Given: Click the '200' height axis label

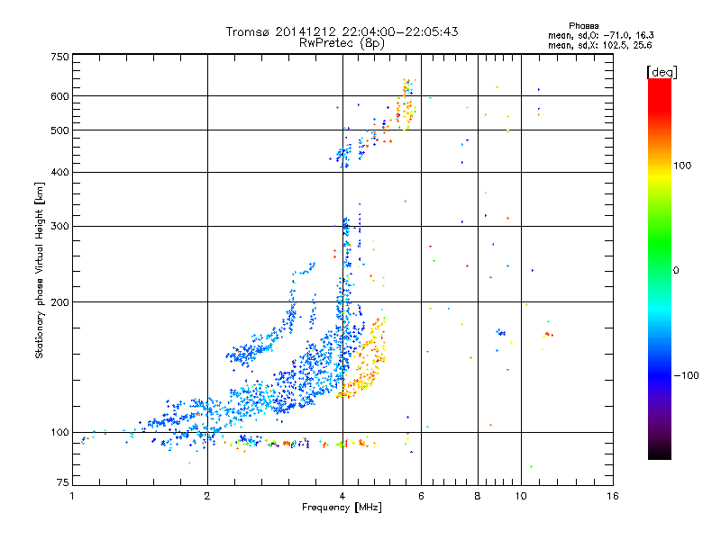Looking at the screenshot, I should pos(59,302).
